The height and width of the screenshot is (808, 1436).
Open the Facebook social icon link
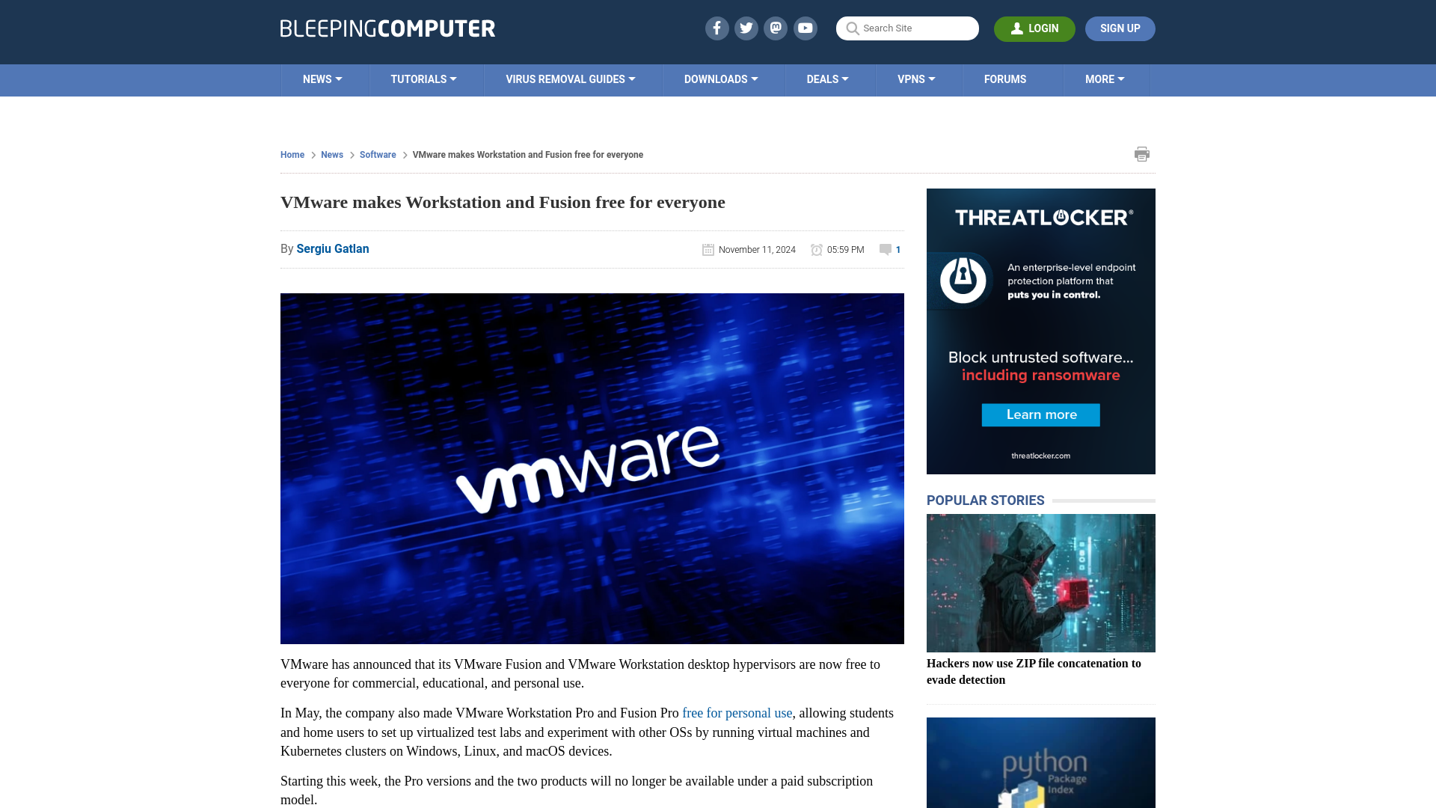(717, 28)
